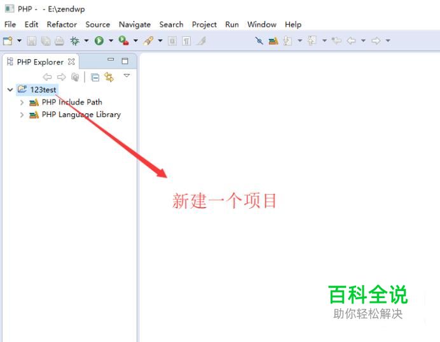This screenshot has width=440, height=342.
Task: Click the Last Edit Location icon
Action: [x=336, y=41]
